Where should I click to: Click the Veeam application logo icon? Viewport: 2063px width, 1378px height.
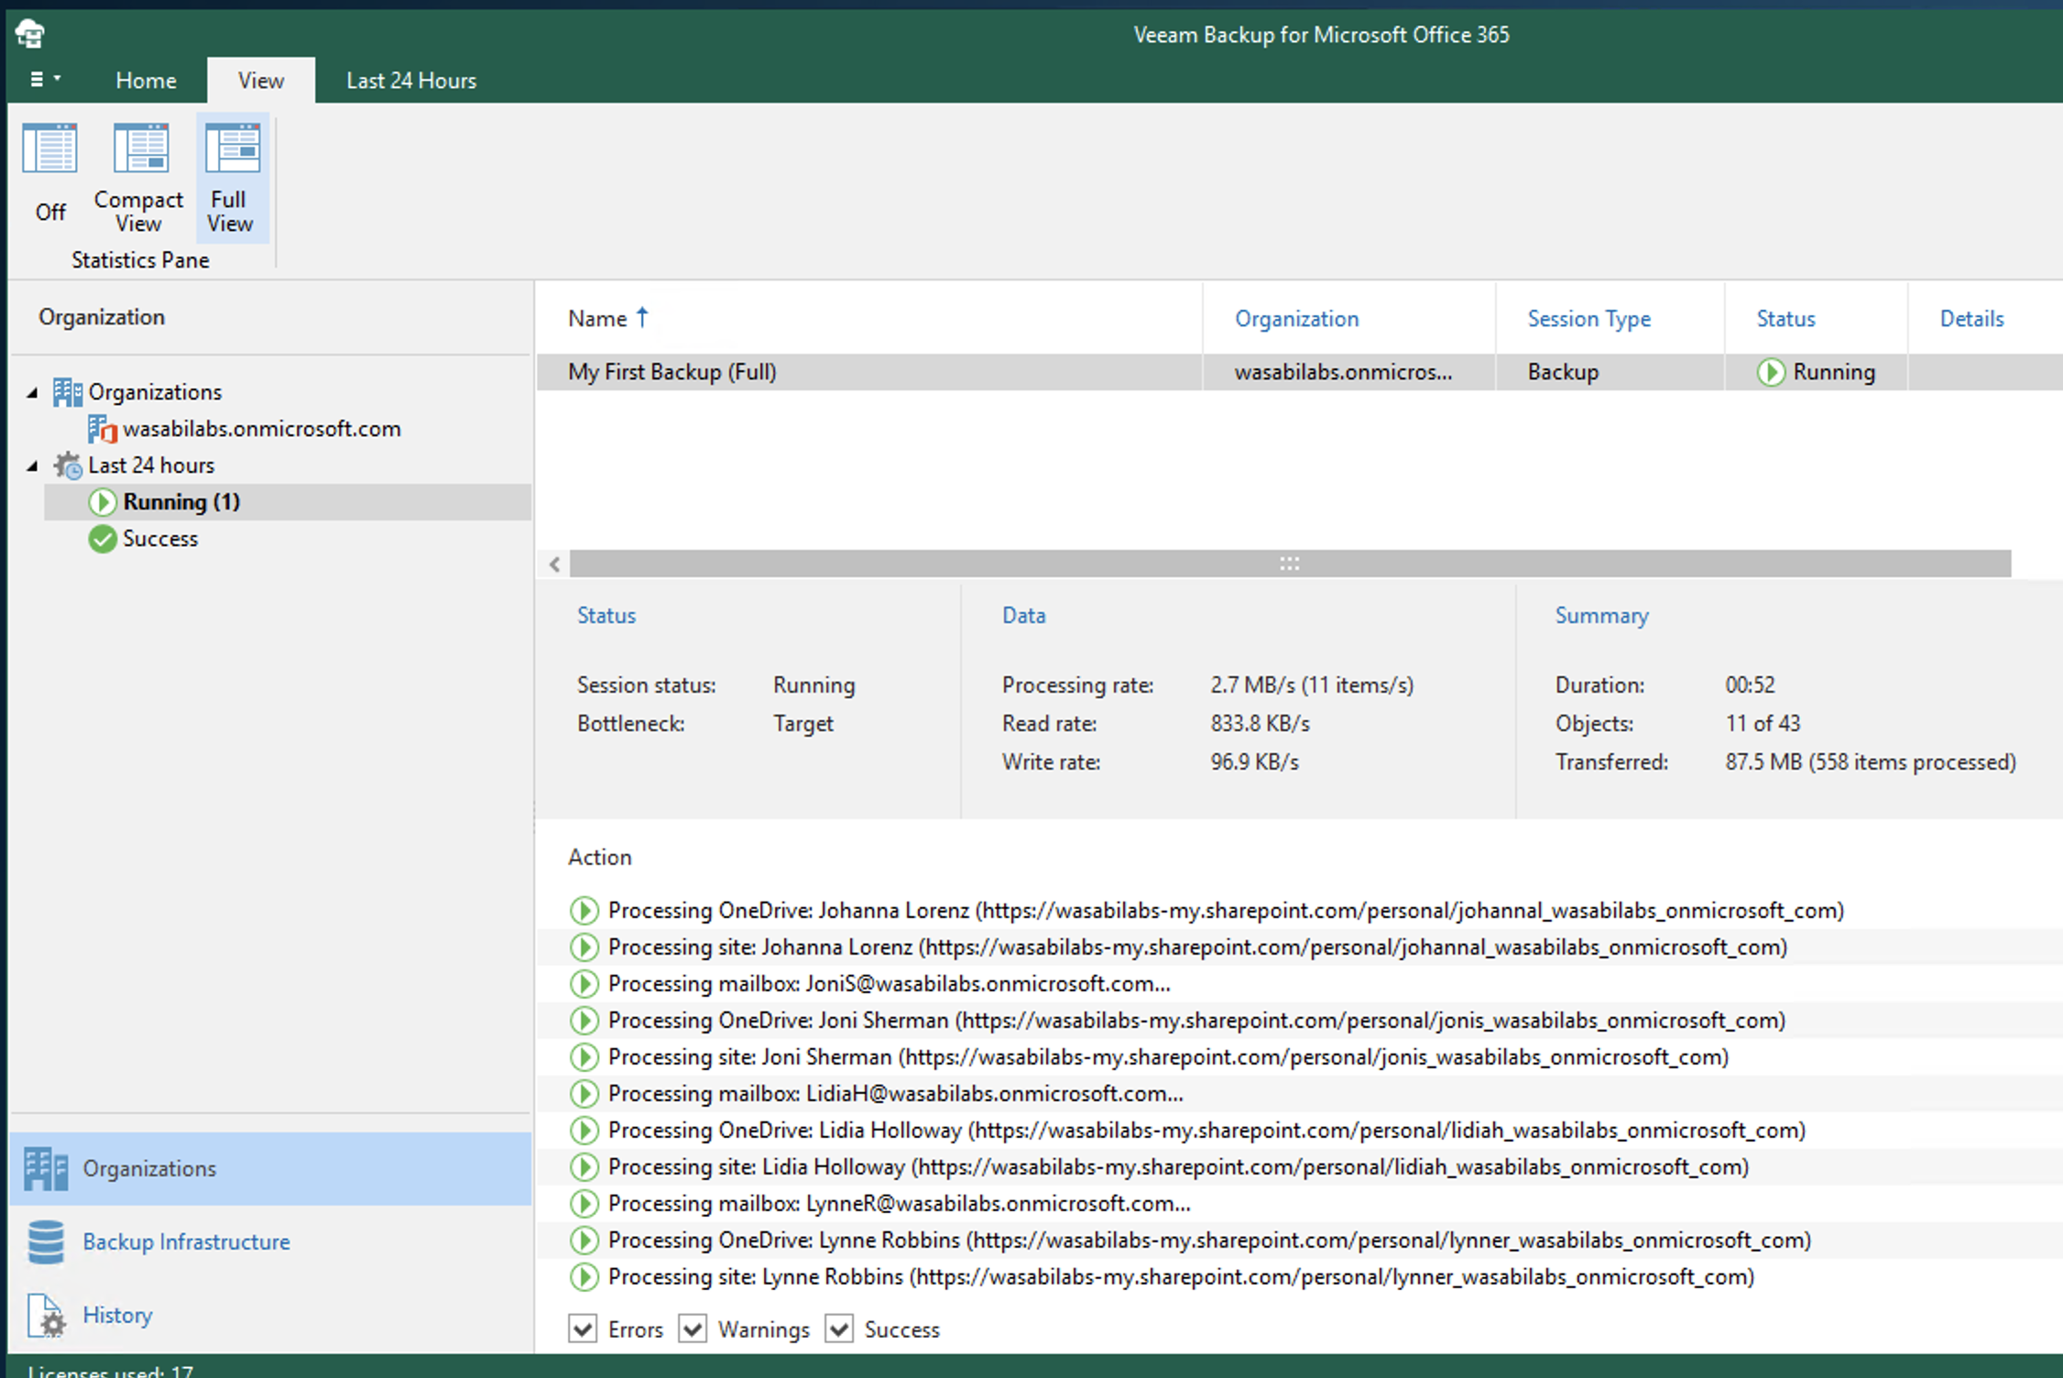[30, 34]
